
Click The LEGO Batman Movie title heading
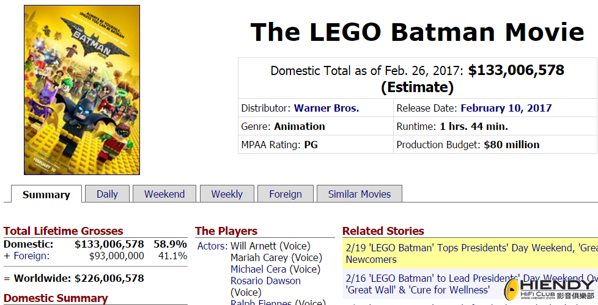coord(417,32)
